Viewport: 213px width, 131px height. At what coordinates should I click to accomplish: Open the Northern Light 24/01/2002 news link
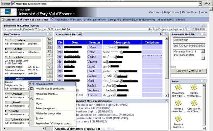[102, 105]
